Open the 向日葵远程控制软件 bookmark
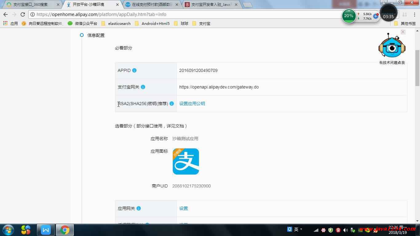This screenshot has width=420, height=236. (x=42, y=23)
